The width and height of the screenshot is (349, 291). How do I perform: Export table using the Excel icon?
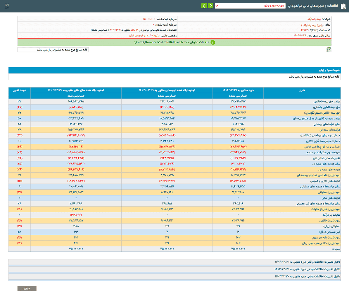pyautogui.click(x=329, y=50)
